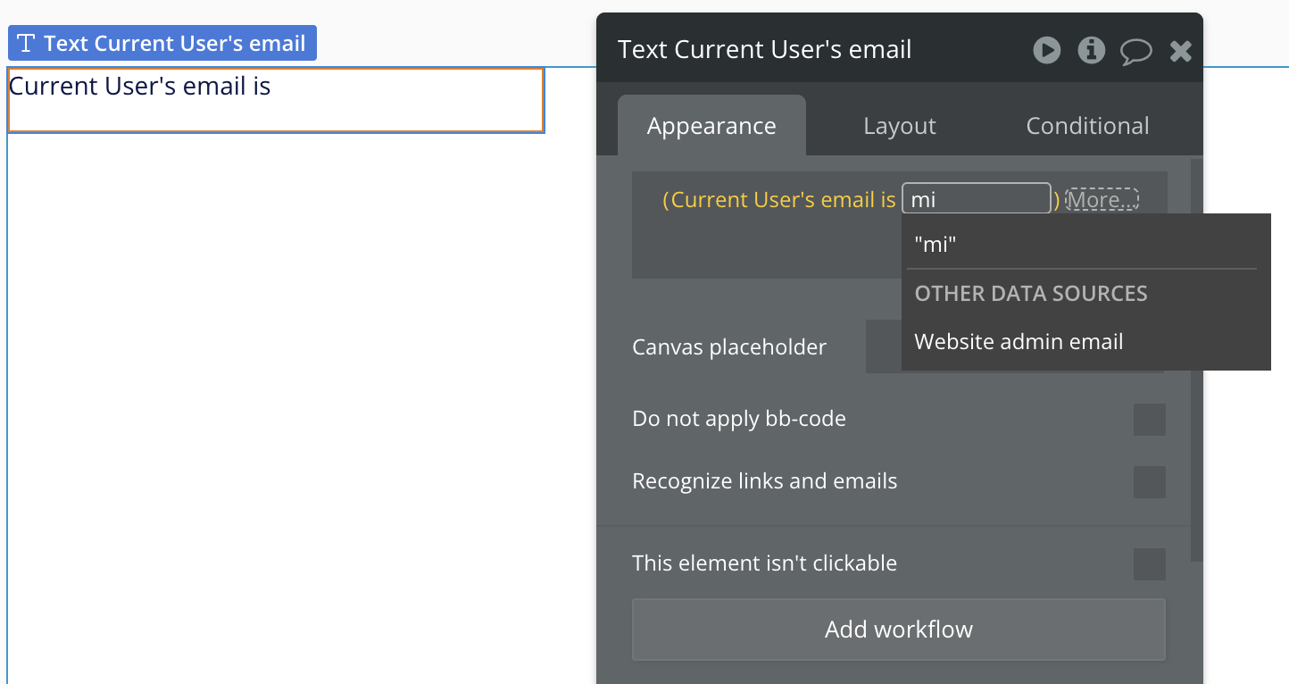Click the expression input containing "mi"

coord(976,199)
